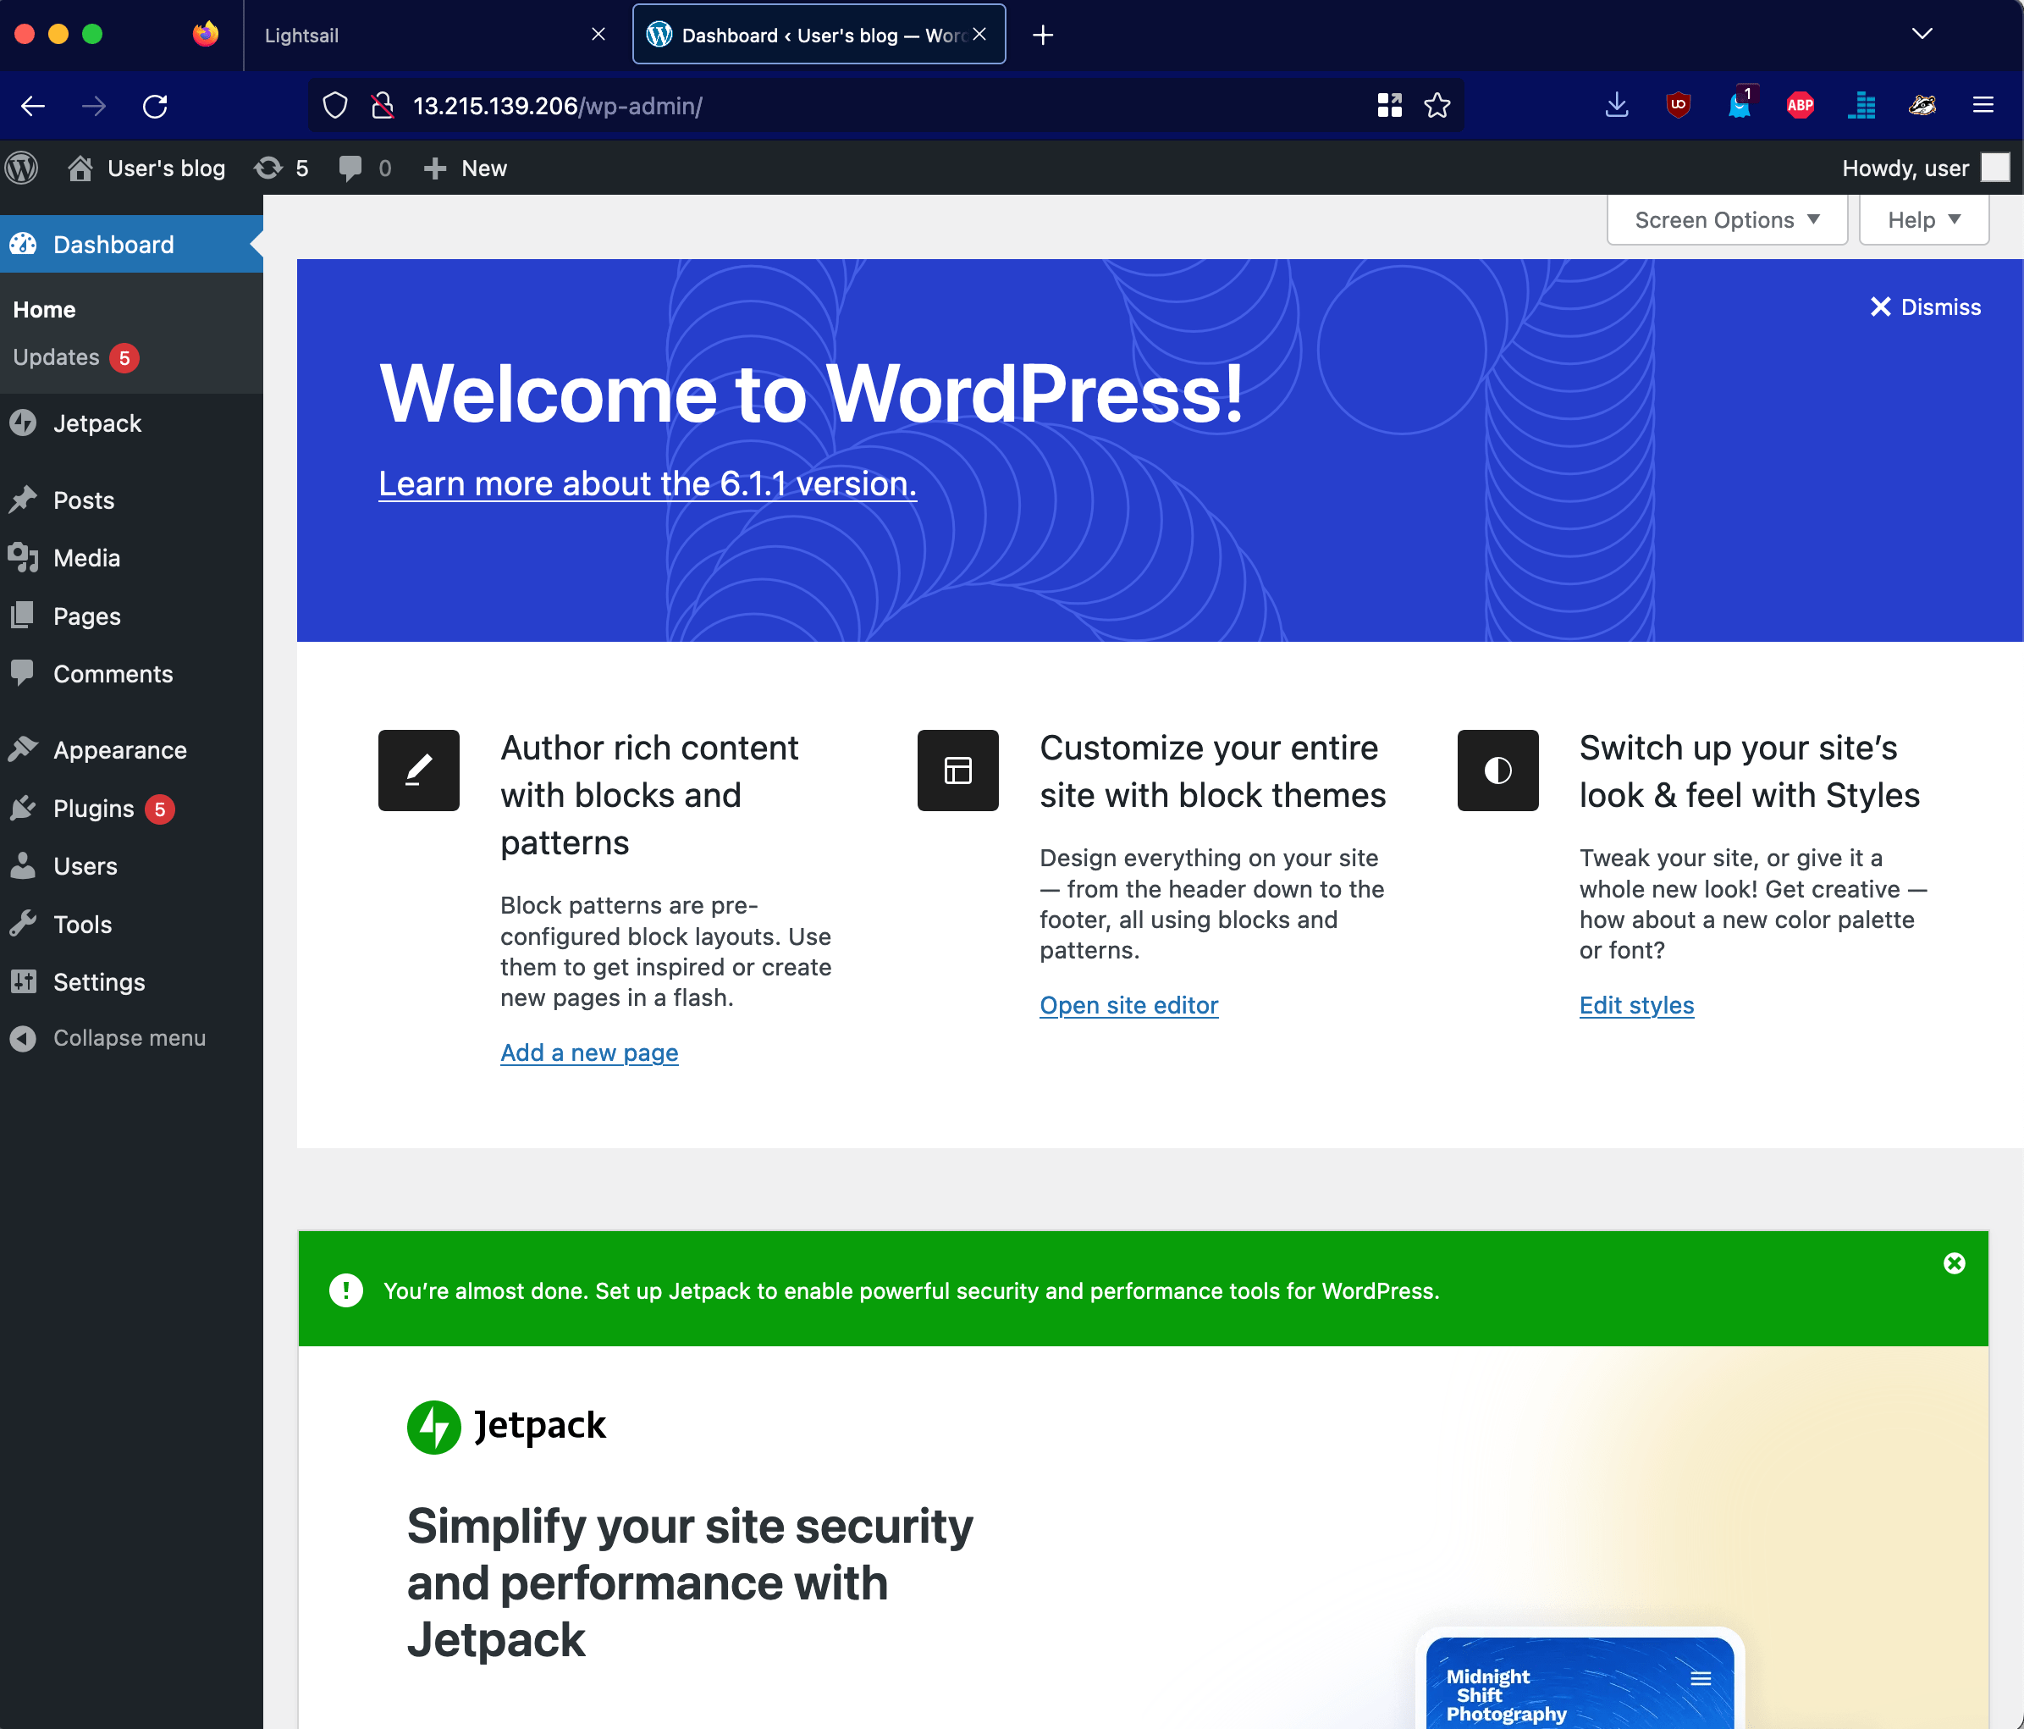Open Jetpack from the sidebar
The width and height of the screenshot is (2024, 1729).
97,423
